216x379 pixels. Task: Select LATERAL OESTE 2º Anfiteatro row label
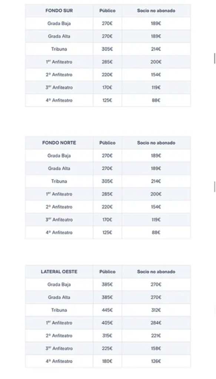click(59, 336)
